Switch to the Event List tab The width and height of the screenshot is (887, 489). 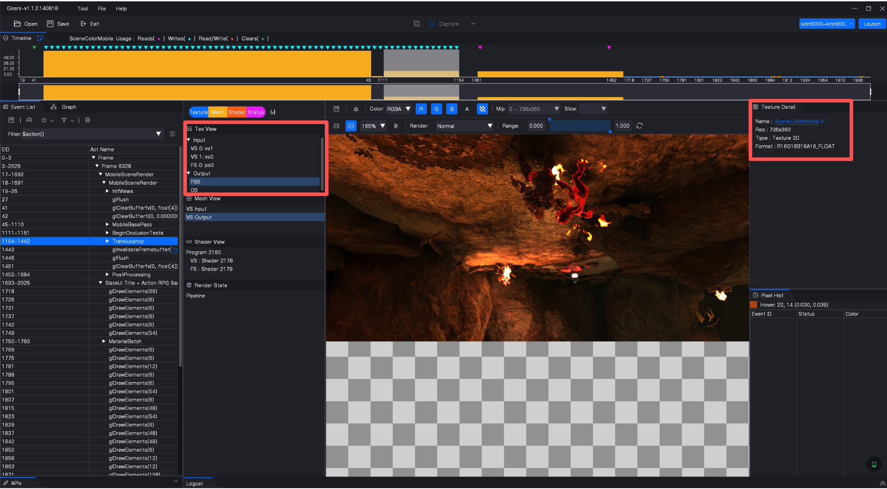(19, 107)
